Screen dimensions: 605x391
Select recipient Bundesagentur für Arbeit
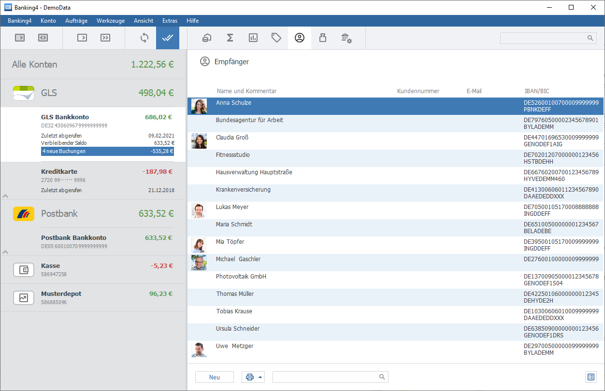pos(396,124)
